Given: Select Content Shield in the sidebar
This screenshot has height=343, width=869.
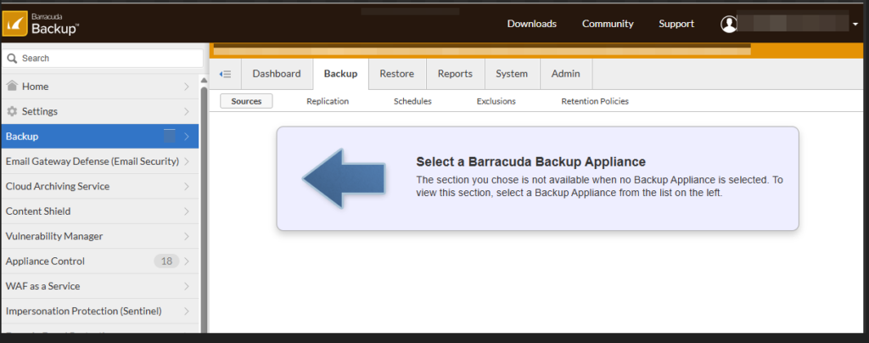Looking at the screenshot, I should point(100,211).
